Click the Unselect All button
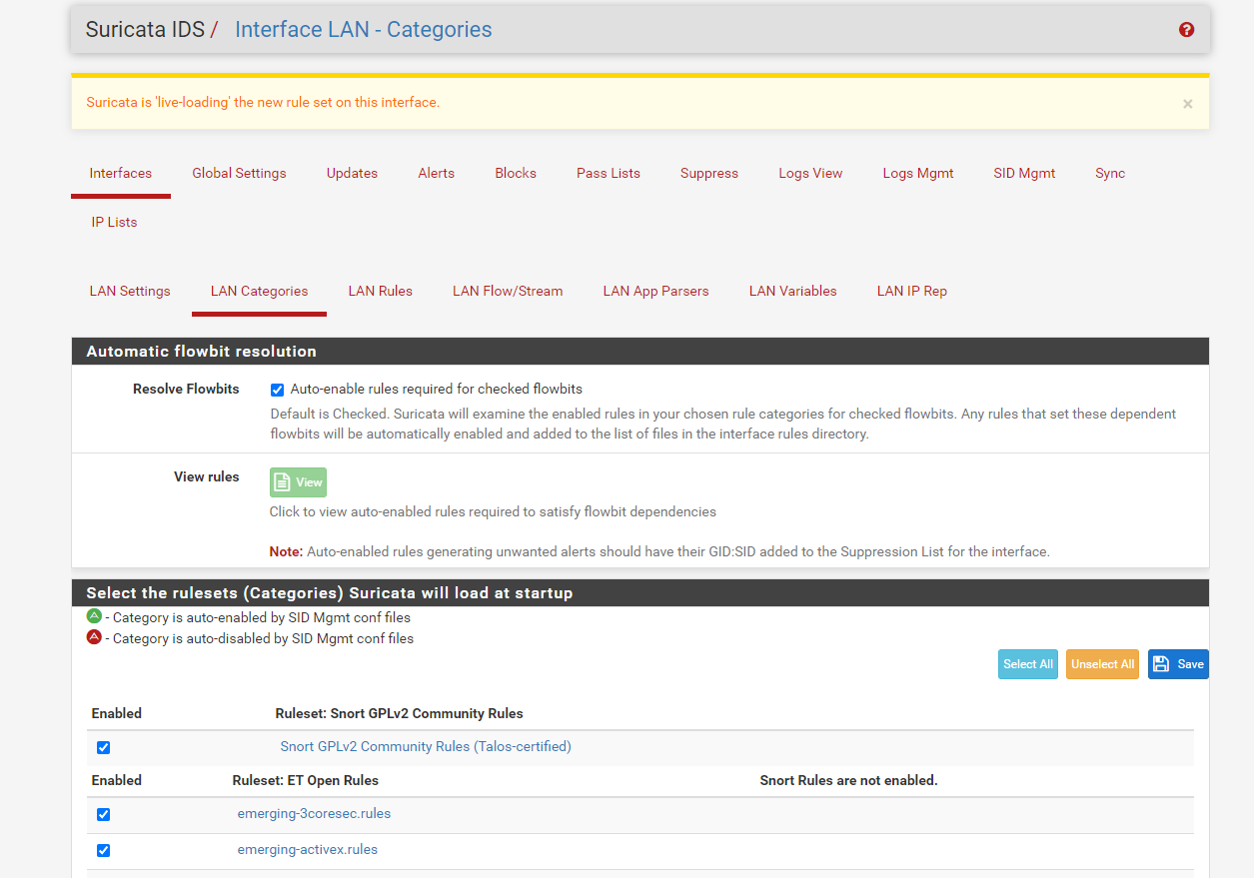Image resolution: width=1254 pixels, height=878 pixels. coord(1102,664)
